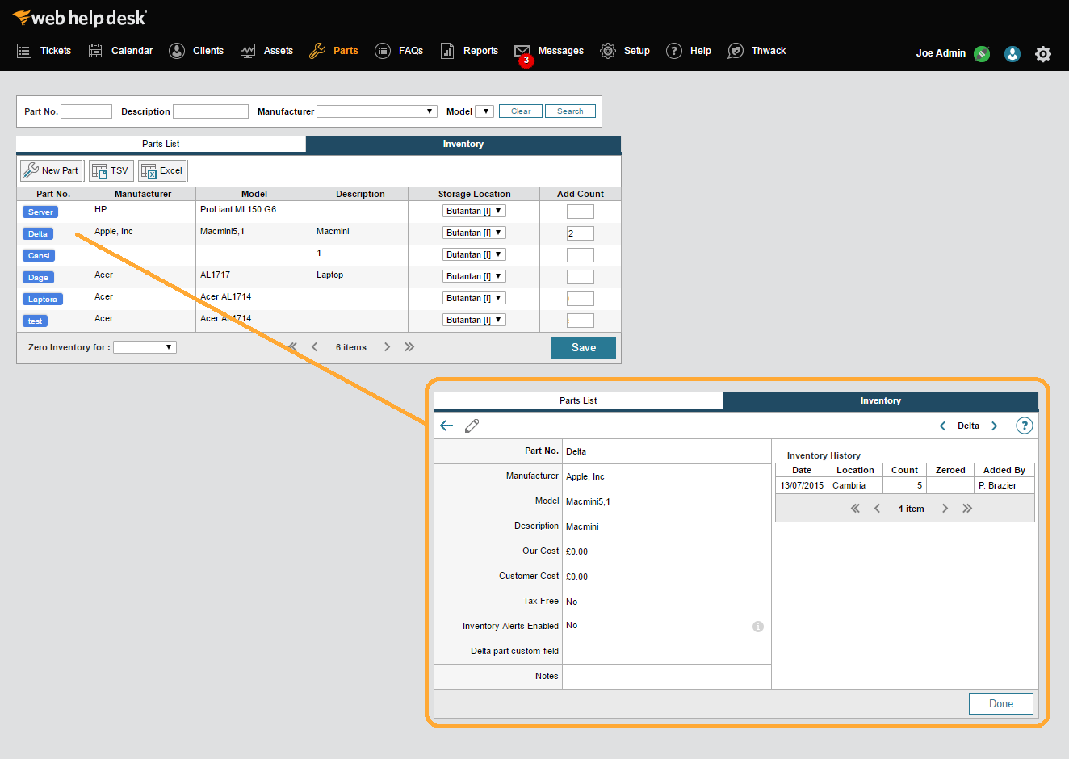1069x759 pixels.
Task: Open the top-right settings gear icon
Action: [x=1043, y=54]
